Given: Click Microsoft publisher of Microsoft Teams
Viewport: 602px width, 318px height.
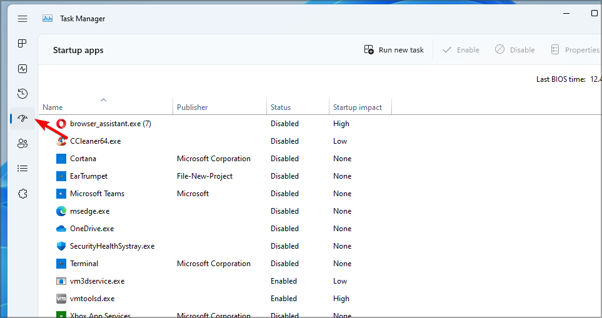Looking at the screenshot, I should point(193,194).
